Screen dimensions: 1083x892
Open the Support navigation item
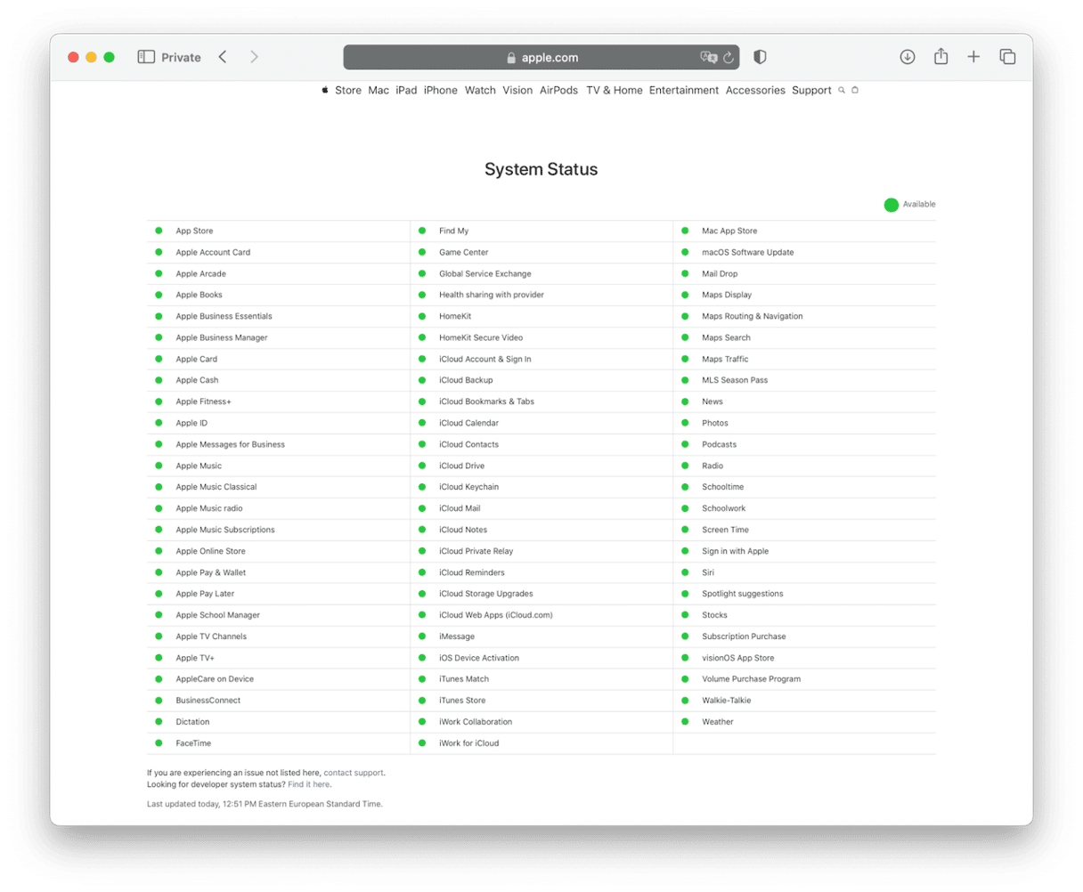(811, 90)
